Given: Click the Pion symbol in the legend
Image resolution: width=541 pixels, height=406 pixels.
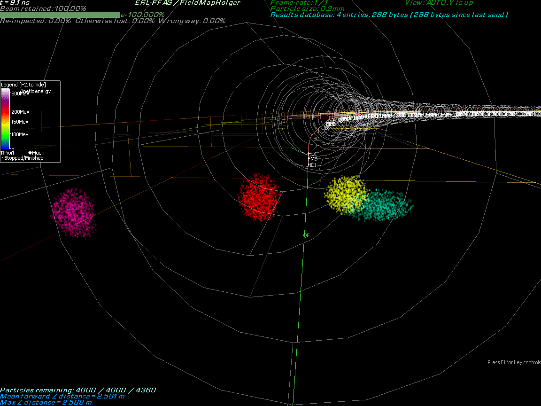Looking at the screenshot, I should point(2,153).
